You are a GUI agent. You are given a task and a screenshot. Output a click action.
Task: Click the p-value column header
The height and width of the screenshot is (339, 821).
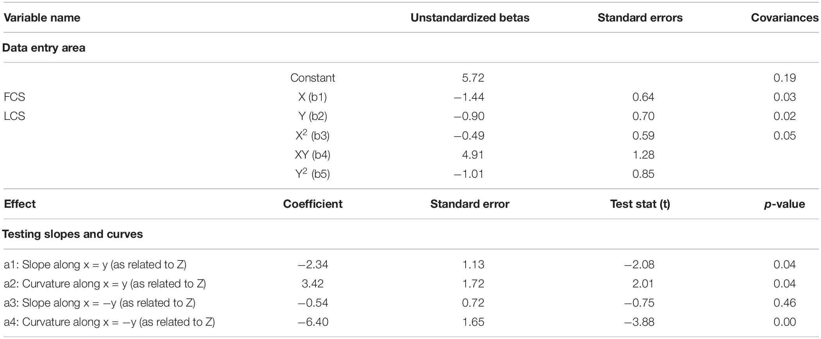[x=785, y=204]
